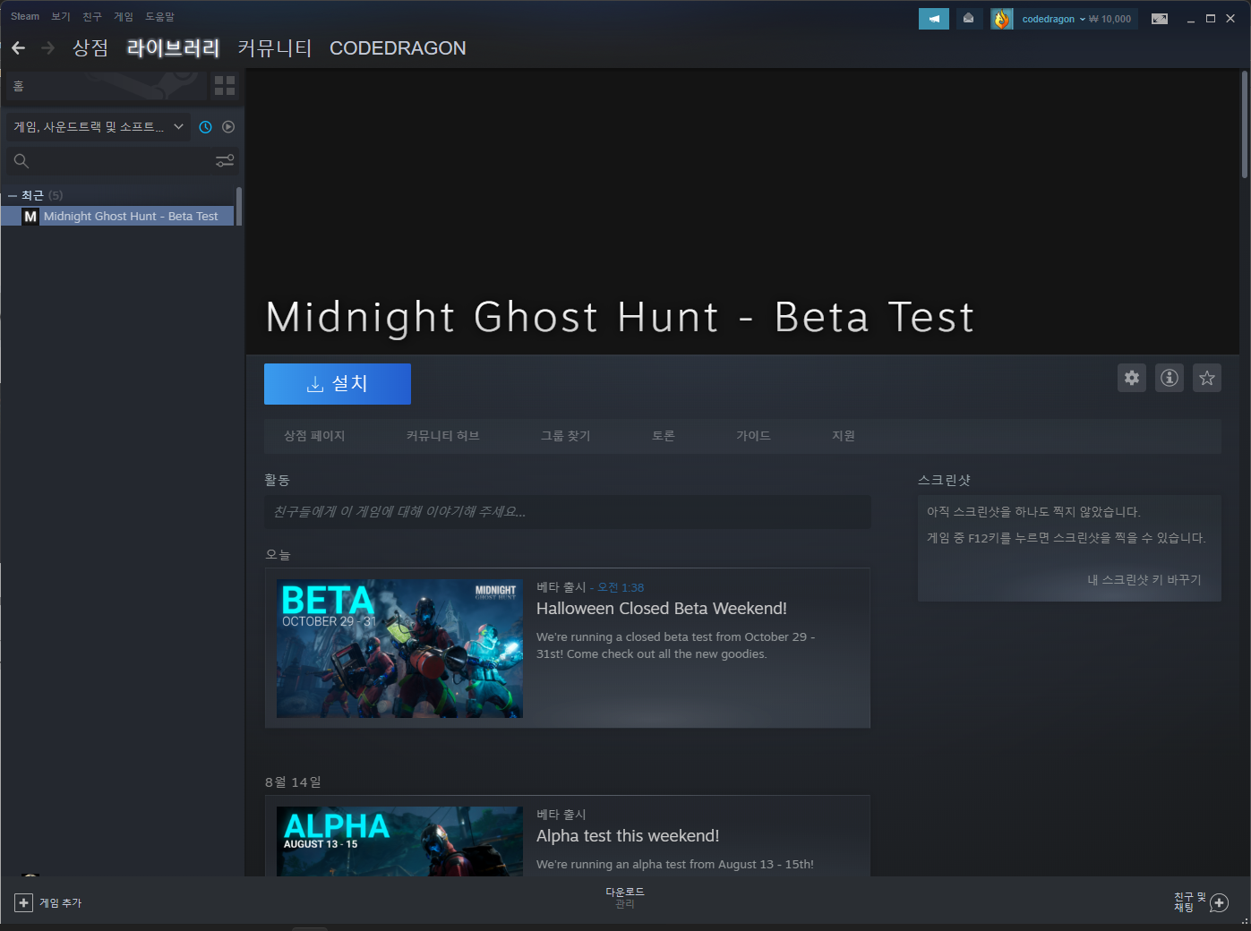Screen dimensions: 1251x931
Task: Toggle ready-to-play filter icon
Action: pyautogui.click(x=228, y=127)
